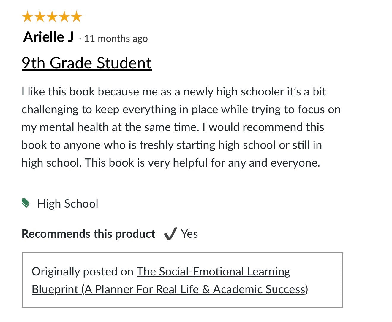
Task: Click the first gold rating star
Action: click(28, 17)
